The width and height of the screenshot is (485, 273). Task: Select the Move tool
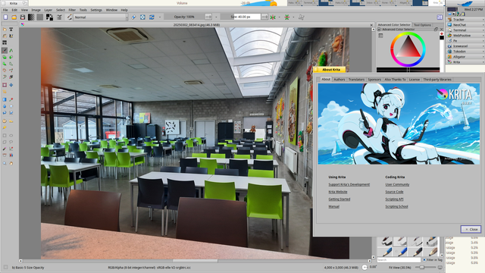(x=11, y=85)
